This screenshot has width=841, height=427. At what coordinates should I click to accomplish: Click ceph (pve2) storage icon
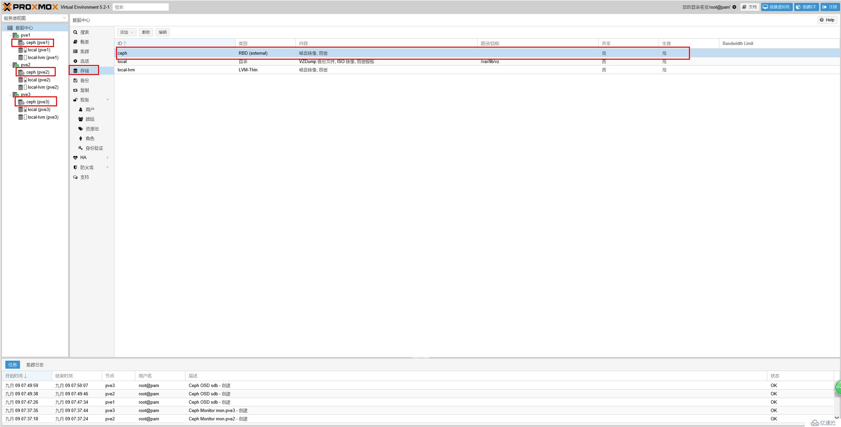21,72
